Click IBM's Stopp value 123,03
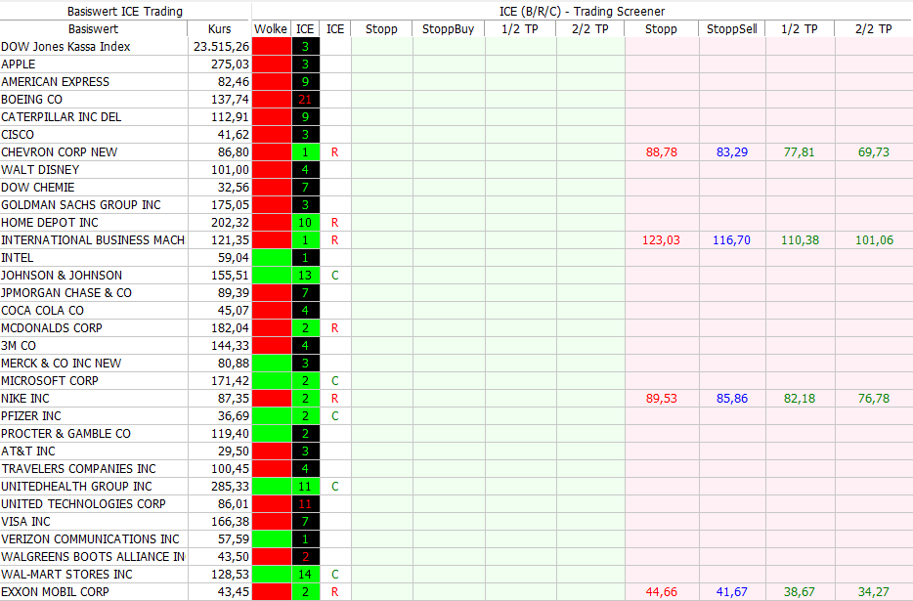The width and height of the screenshot is (913, 601). pos(661,240)
